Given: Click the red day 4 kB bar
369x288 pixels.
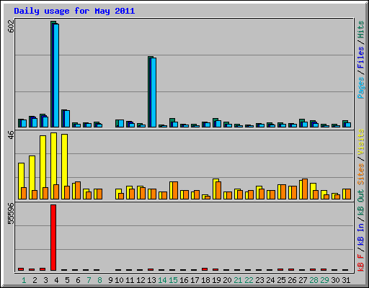Looking at the screenshot, I should pyautogui.click(x=53, y=238).
